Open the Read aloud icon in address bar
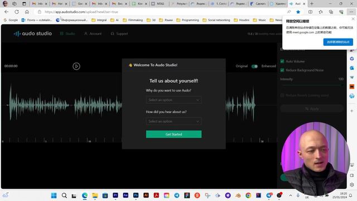Screen dimensions: 357x201 pyautogui.click(x=289, y=12)
